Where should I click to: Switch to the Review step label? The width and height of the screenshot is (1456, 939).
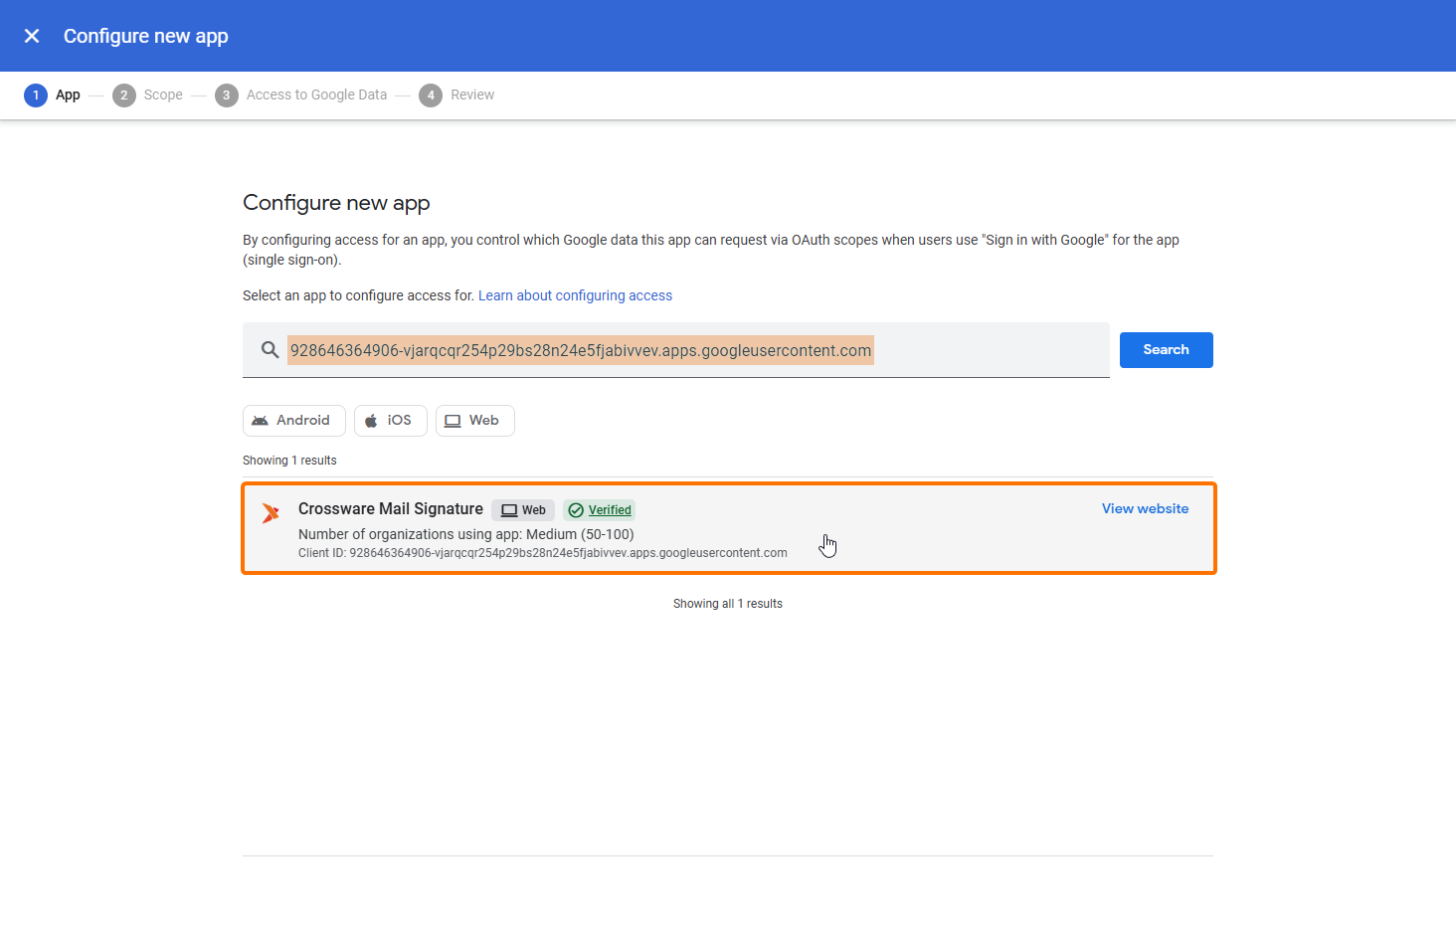(472, 95)
